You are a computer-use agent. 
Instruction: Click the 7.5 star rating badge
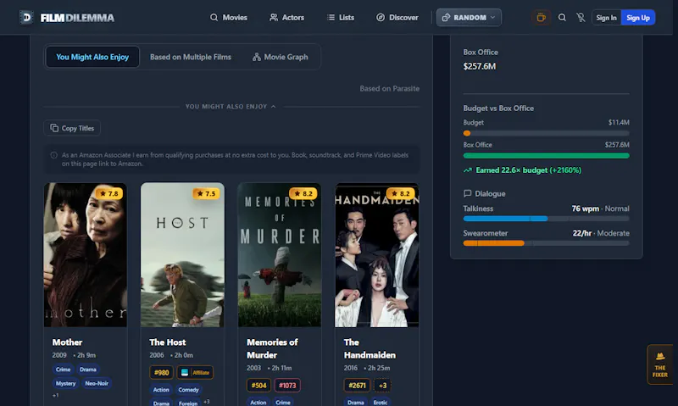206,193
